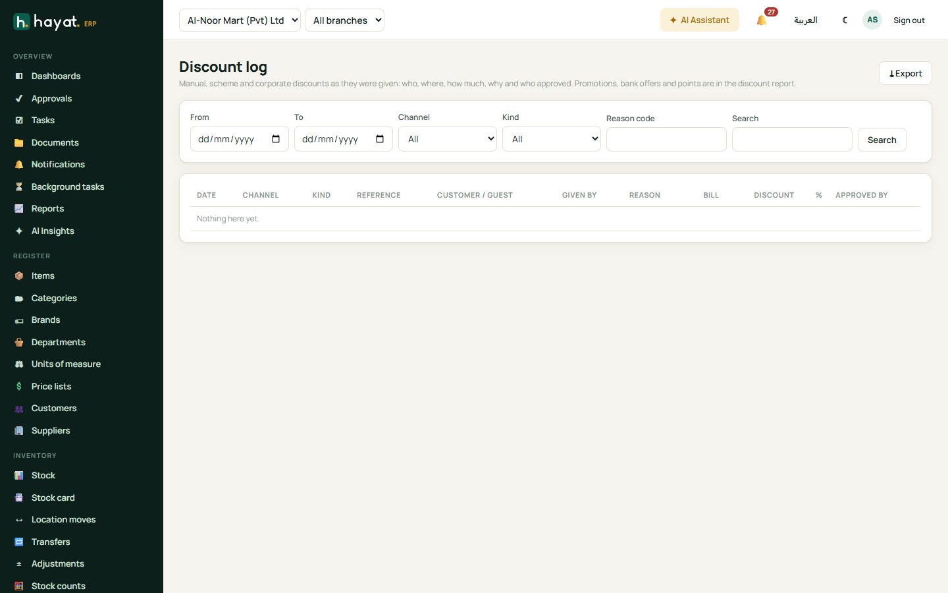This screenshot has width=948, height=593.
Task: Switch language to العربية
Action: tap(806, 20)
